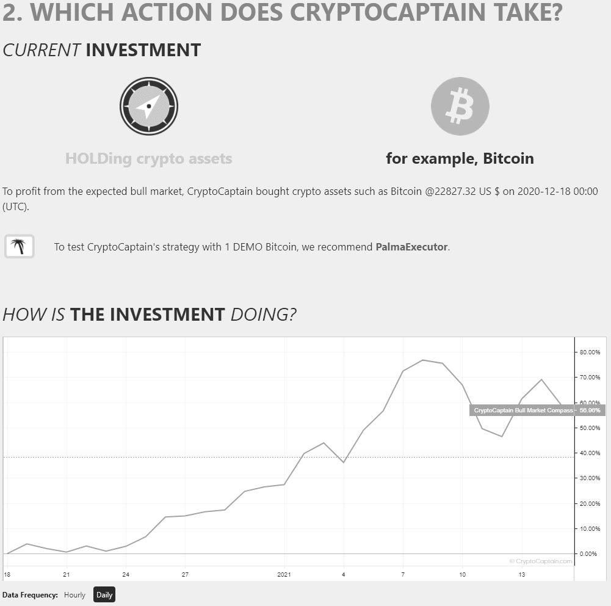This screenshot has width=611, height=606.
Task: Click the HOLDing crypto assets text
Action: tap(149, 158)
